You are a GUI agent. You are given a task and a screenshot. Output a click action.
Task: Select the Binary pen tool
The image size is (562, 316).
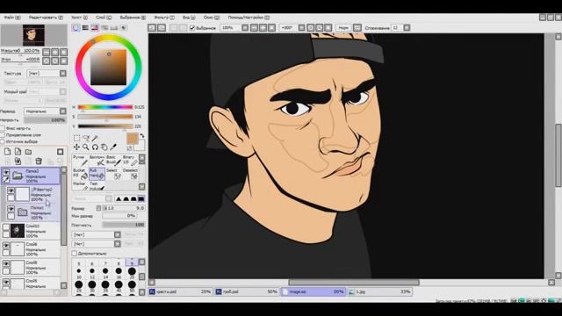tap(130, 160)
